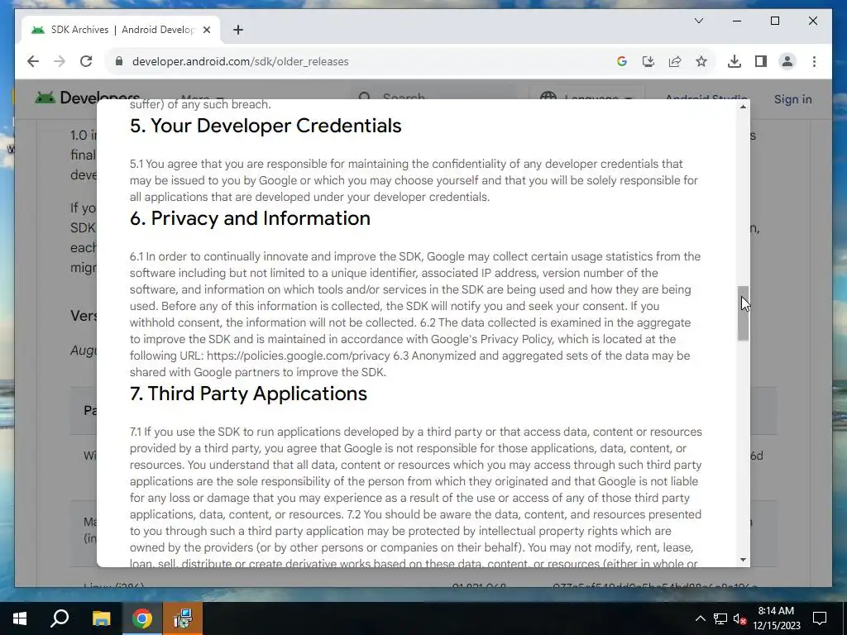Viewport: 847px width, 635px height.
Task: Open Windows taskbar search
Action: 60,618
